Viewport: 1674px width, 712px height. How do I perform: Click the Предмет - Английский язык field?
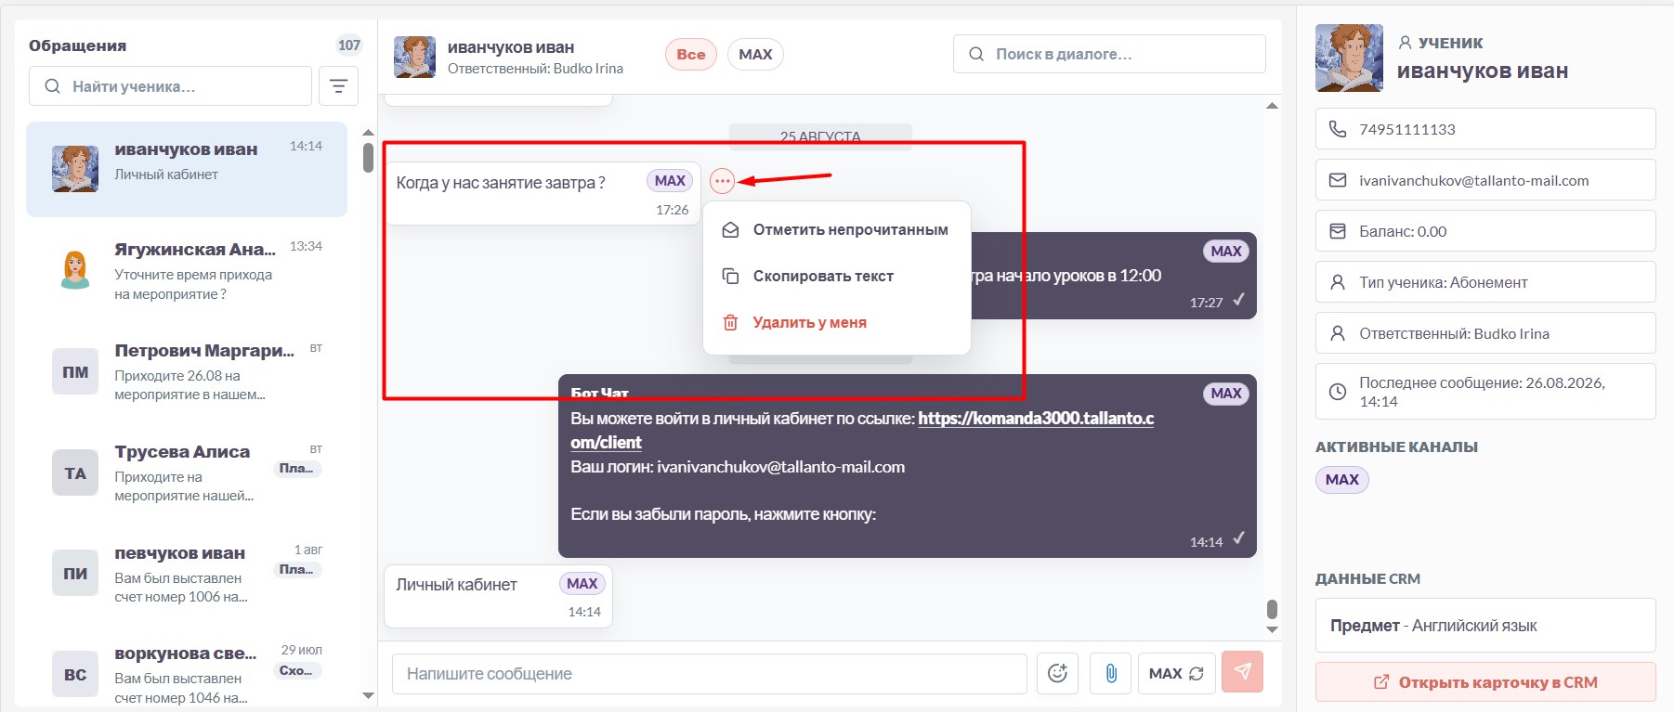[1485, 626]
